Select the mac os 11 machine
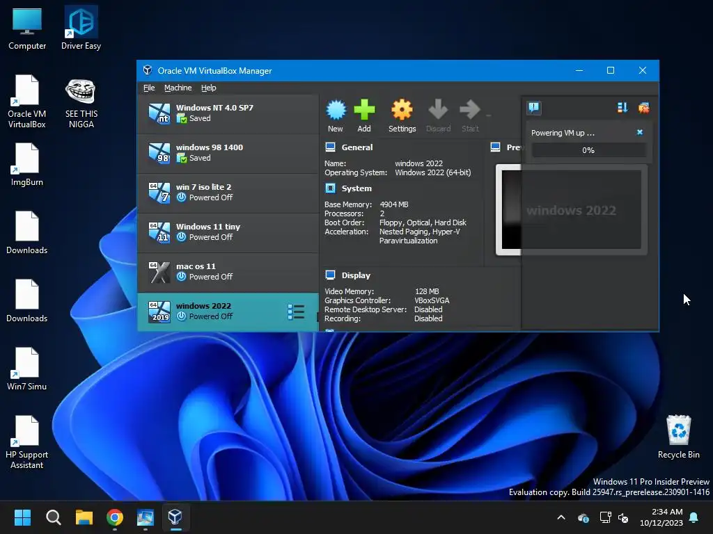This screenshot has height=534, width=713. (228, 272)
